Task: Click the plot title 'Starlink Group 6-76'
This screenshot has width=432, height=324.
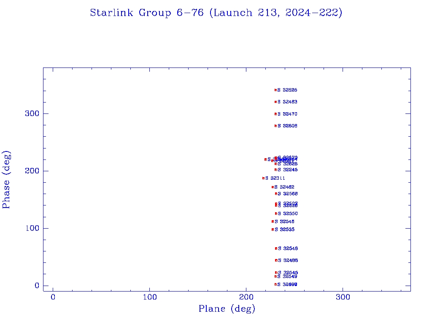Action: click(x=147, y=13)
